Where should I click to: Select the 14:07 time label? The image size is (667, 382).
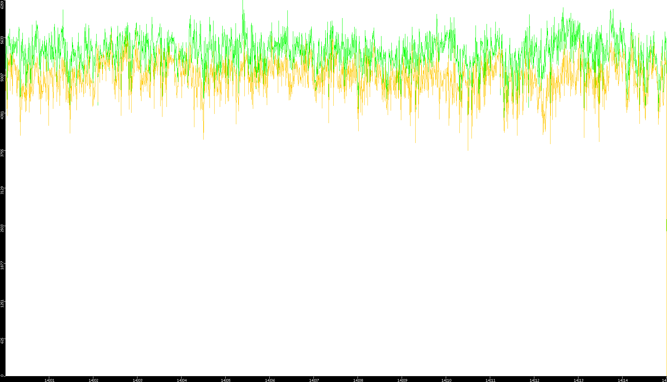(x=314, y=380)
